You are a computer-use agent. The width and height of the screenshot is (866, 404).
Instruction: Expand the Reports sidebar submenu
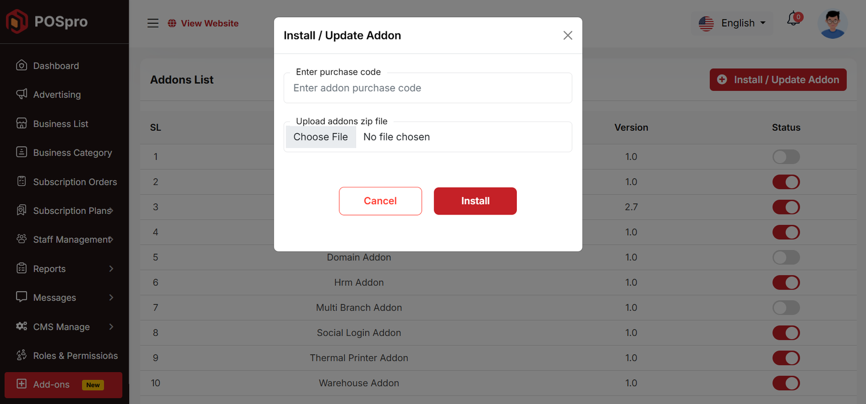[x=111, y=268]
